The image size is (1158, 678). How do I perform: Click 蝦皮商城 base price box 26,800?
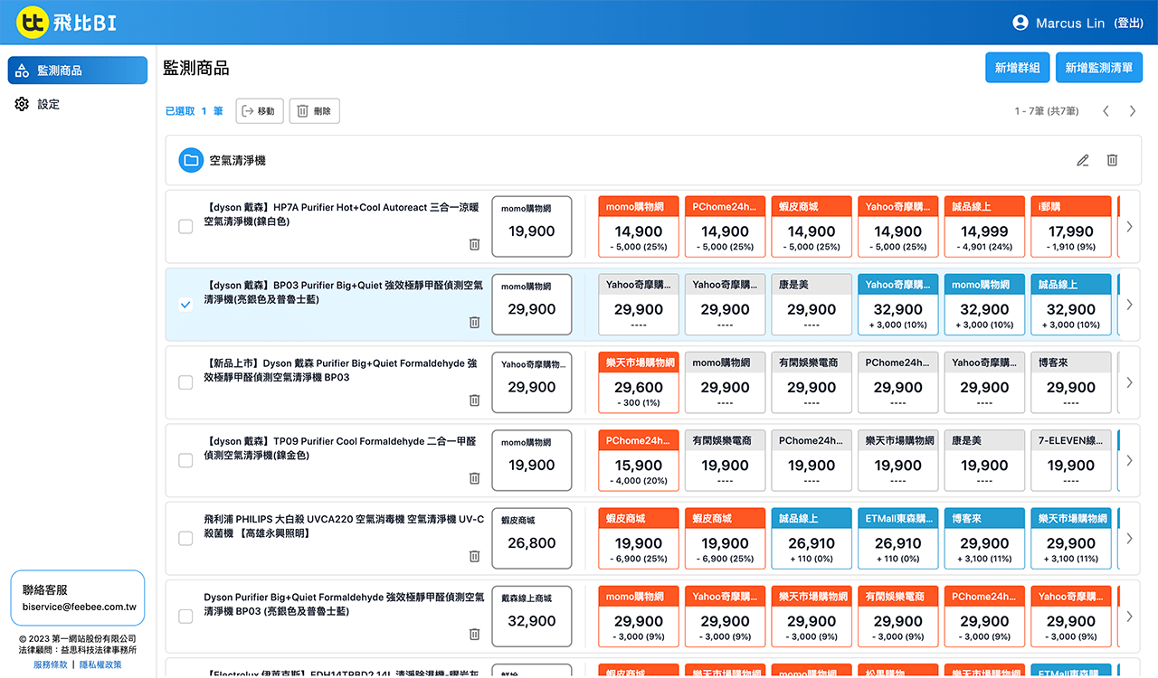[x=532, y=539]
